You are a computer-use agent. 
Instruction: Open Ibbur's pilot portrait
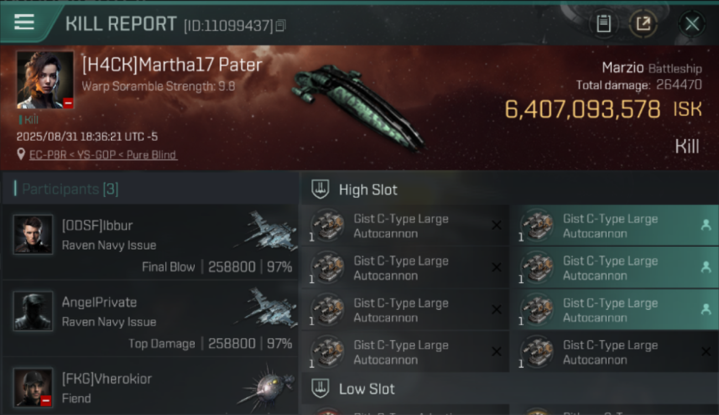pyautogui.click(x=33, y=235)
